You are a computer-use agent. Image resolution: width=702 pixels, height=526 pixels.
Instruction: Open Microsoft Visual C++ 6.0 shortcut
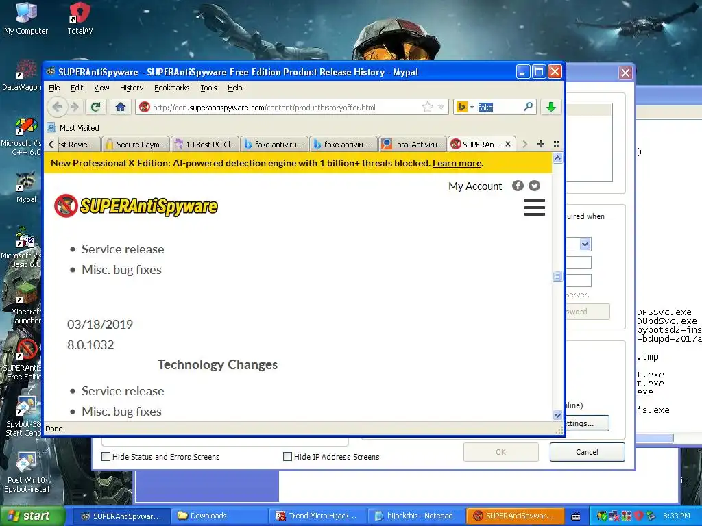click(21, 136)
